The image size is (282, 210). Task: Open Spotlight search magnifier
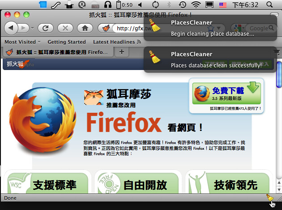point(269,5)
